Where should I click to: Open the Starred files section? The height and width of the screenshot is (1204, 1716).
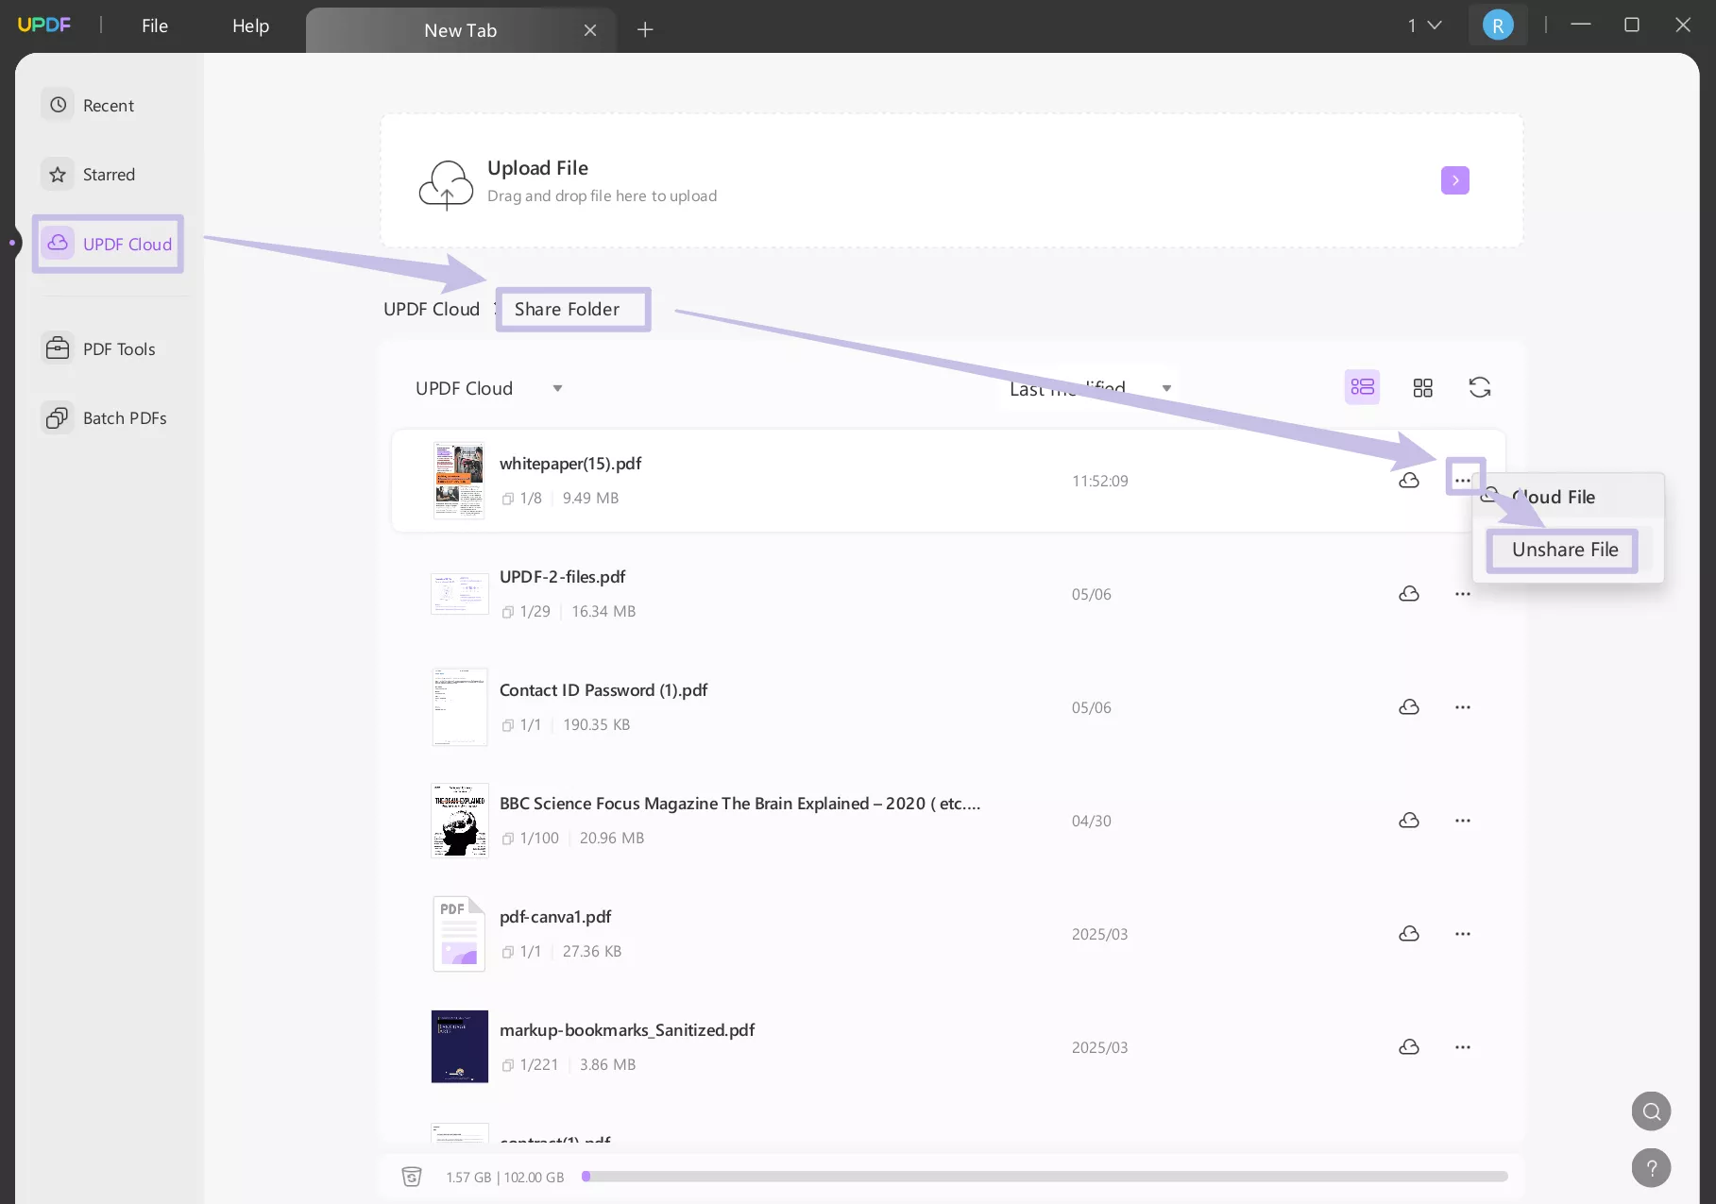90,175
